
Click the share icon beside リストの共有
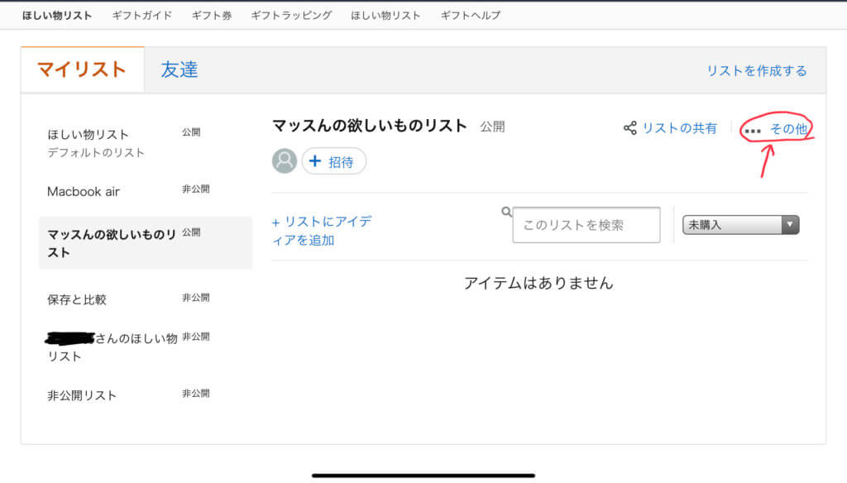[630, 128]
